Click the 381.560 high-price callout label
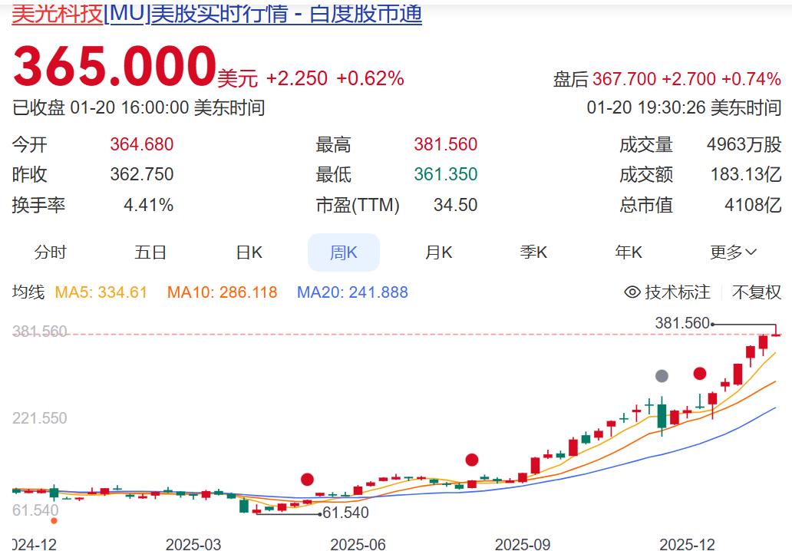 pos(682,323)
